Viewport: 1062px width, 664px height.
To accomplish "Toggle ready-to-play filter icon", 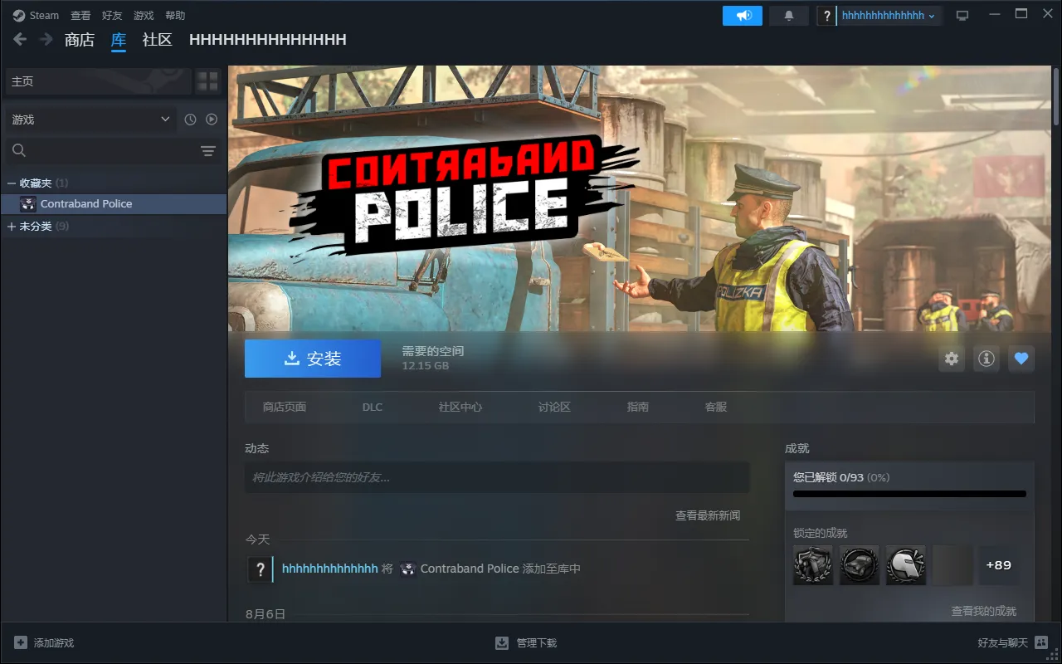I will 212,120.
